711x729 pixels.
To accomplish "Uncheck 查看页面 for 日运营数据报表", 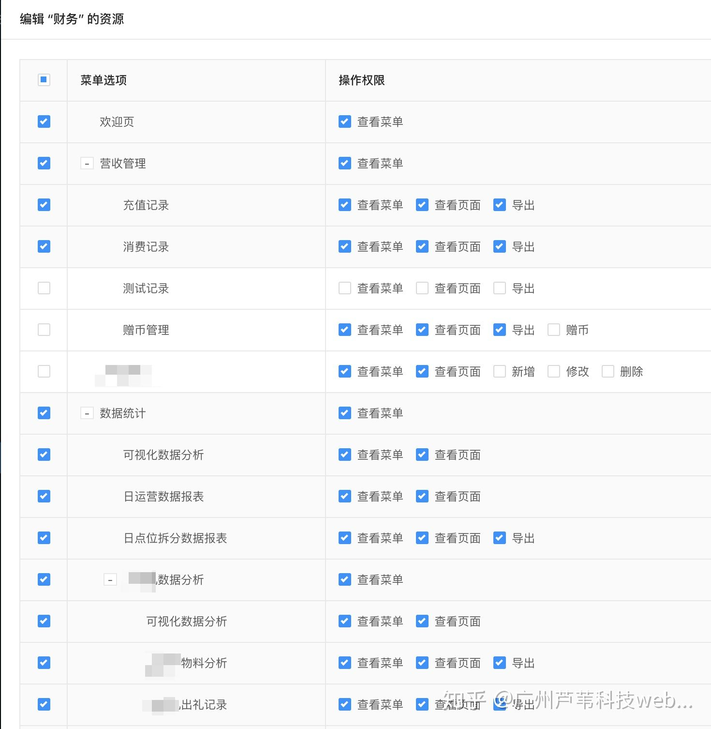I will 422,496.
